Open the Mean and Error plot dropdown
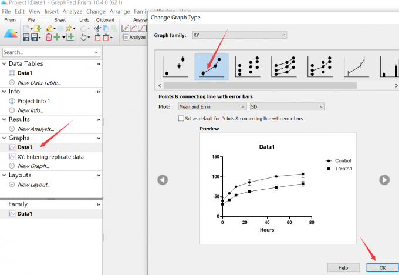This screenshot has height=275, width=399. point(212,106)
